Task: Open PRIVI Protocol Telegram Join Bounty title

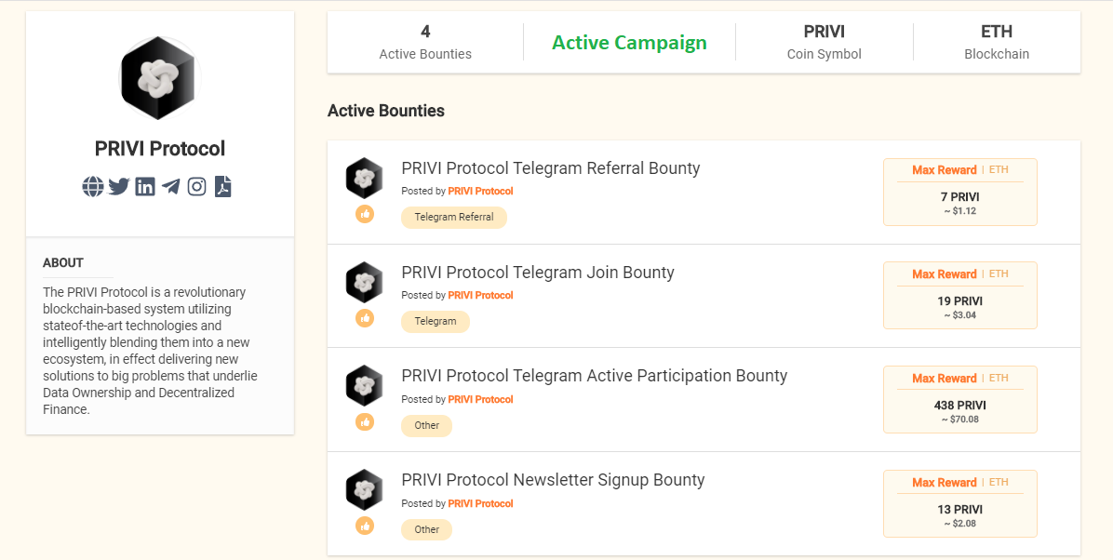Action: [x=537, y=273]
